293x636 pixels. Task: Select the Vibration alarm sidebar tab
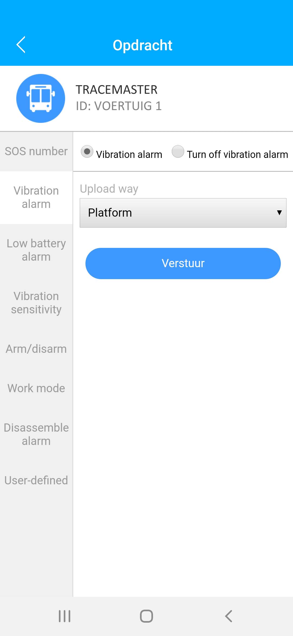tap(36, 198)
